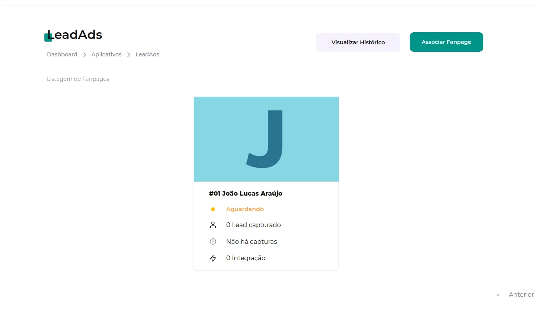Click the 'Listagem de Fanpages' label
Viewport: 538px width, 329px height.
(78, 79)
